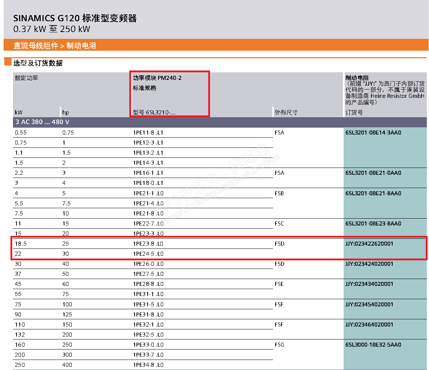Viewport: 429px width, 370px height.
Task: Click order number JJY:023454020001
Action: point(369,305)
